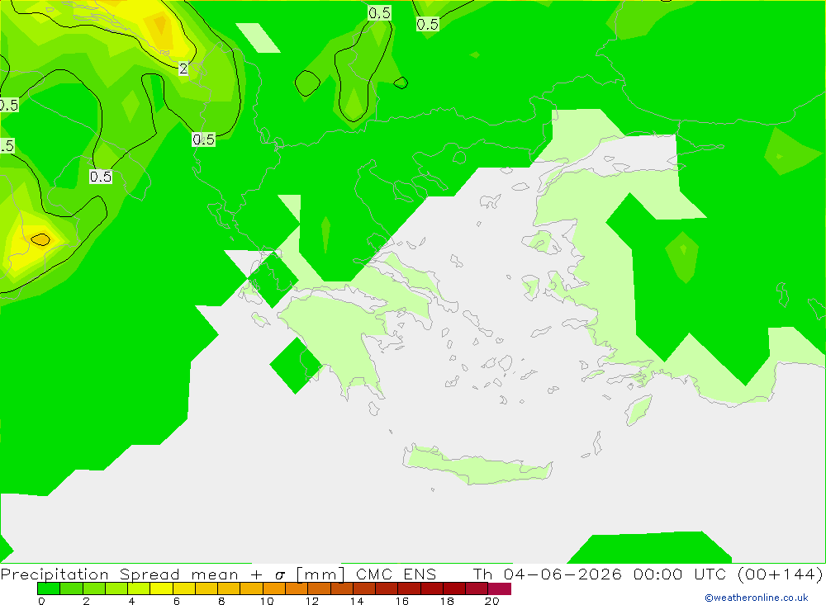Click the "[mm]" unit label in title
The height and width of the screenshot is (605, 826).
tap(320, 574)
